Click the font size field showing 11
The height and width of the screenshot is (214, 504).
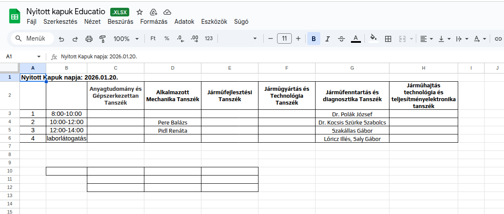284,38
